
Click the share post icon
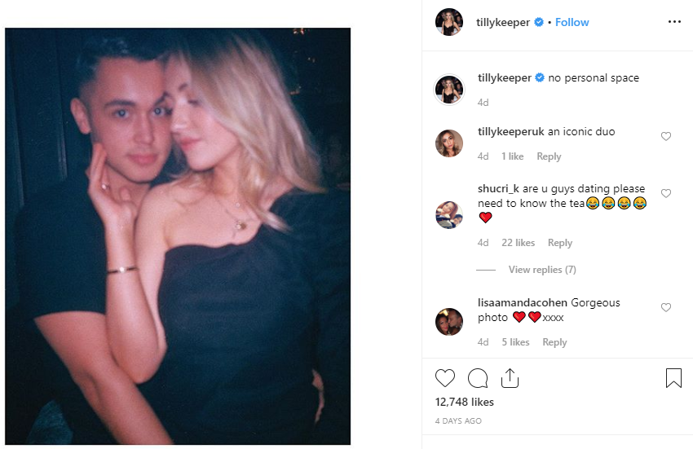510,378
